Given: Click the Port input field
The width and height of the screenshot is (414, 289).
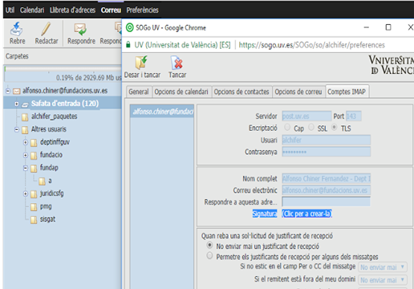Looking at the screenshot, I should [354, 116].
